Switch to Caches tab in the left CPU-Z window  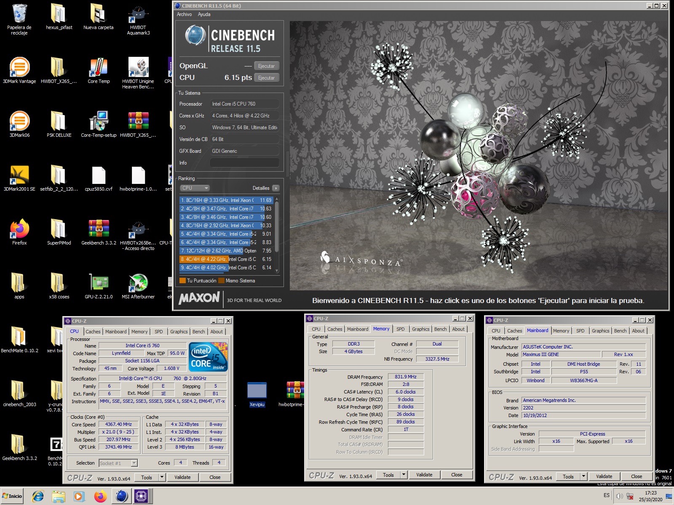click(93, 332)
